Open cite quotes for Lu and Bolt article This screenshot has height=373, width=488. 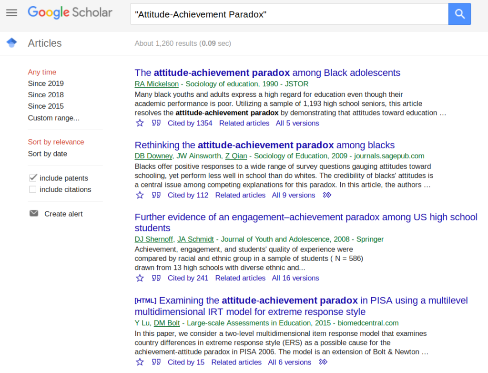click(156, 362)
